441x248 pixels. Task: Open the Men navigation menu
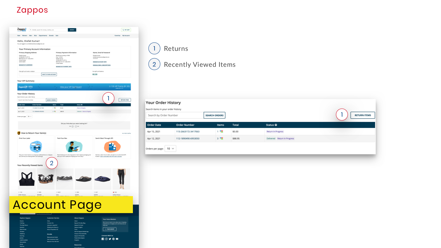click(x=30, y=36)
